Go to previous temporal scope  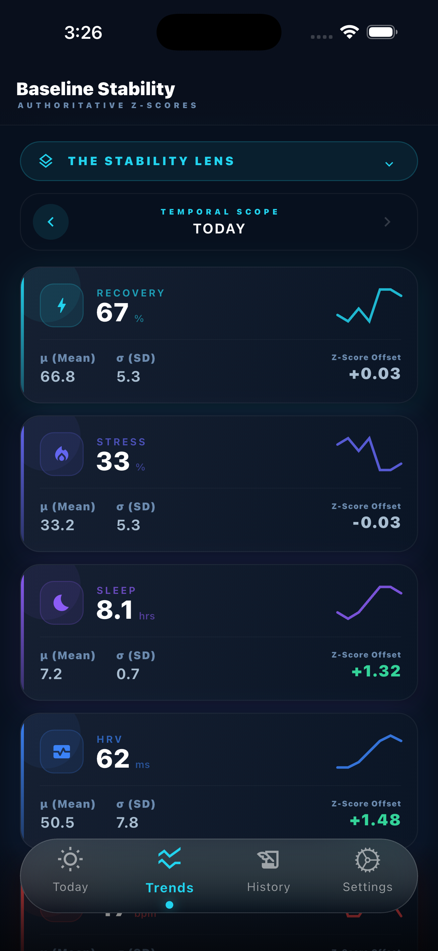click(50, 222)
